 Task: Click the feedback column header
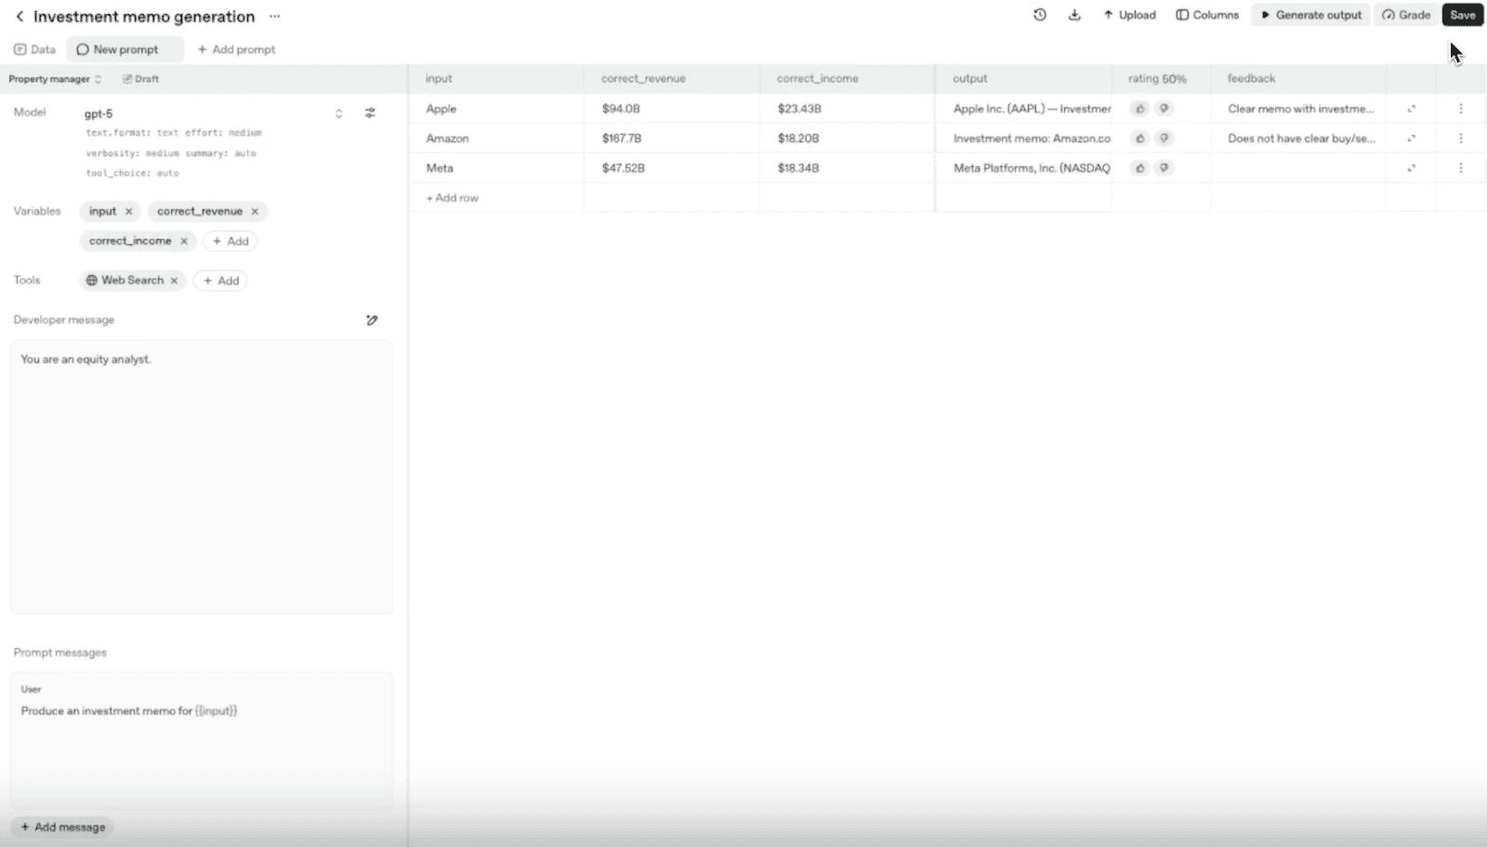pos(1298,79)
